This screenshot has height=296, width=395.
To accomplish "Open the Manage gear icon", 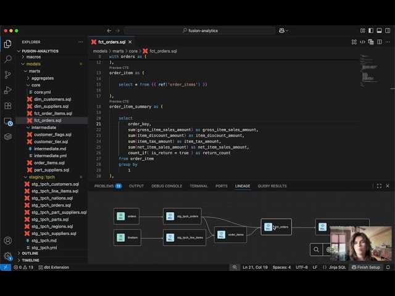I will [x=8, y=256].
